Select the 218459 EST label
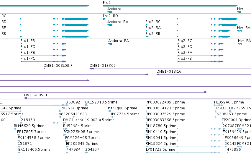This screenshot has height=154, width=251. [28, 120]
